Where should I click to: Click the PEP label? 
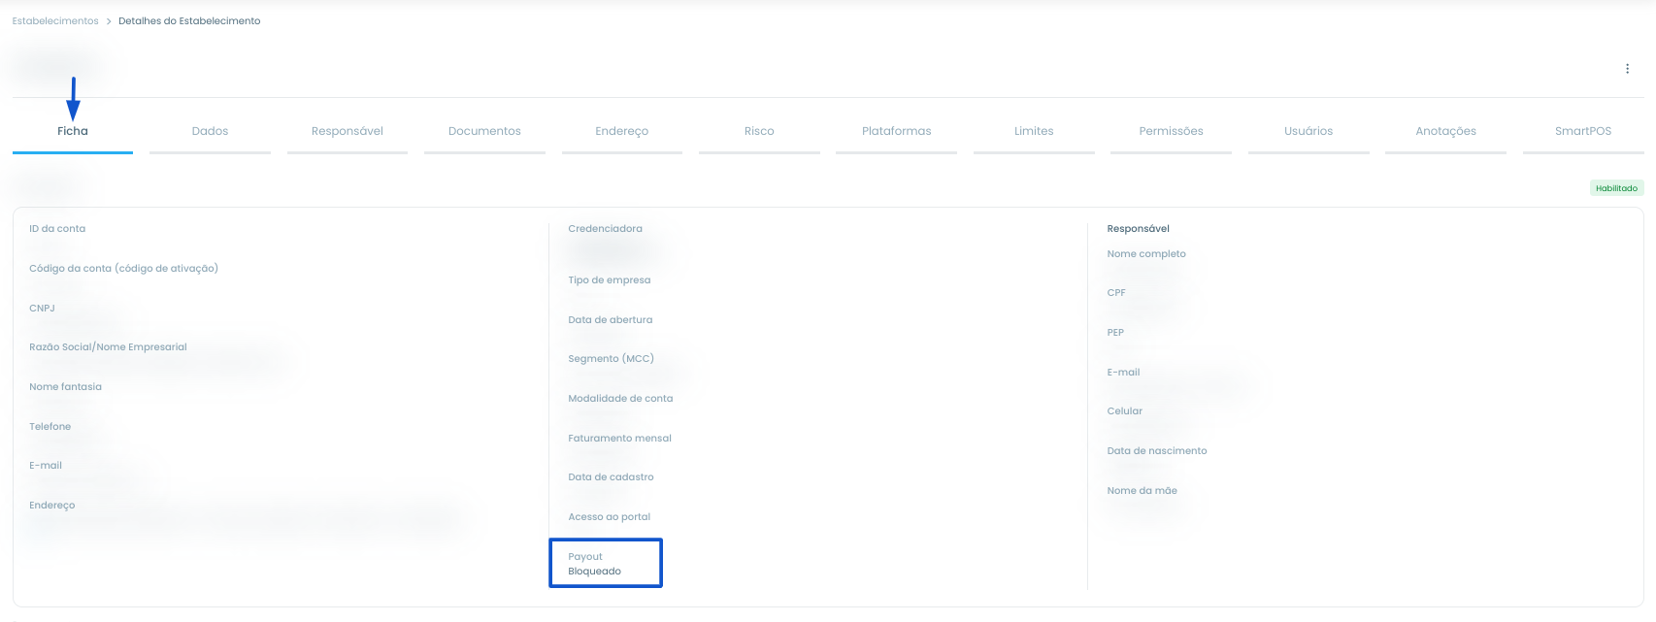pyautogui.click(x=1115, y=333)
